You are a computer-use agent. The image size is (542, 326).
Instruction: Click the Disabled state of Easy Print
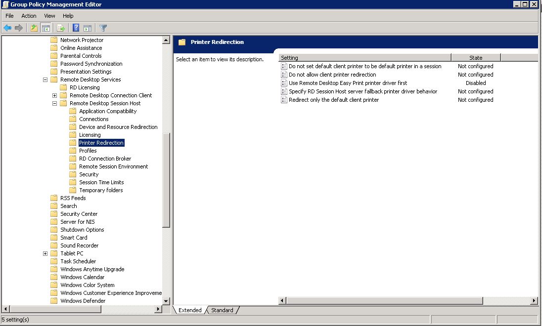(476, 83)
